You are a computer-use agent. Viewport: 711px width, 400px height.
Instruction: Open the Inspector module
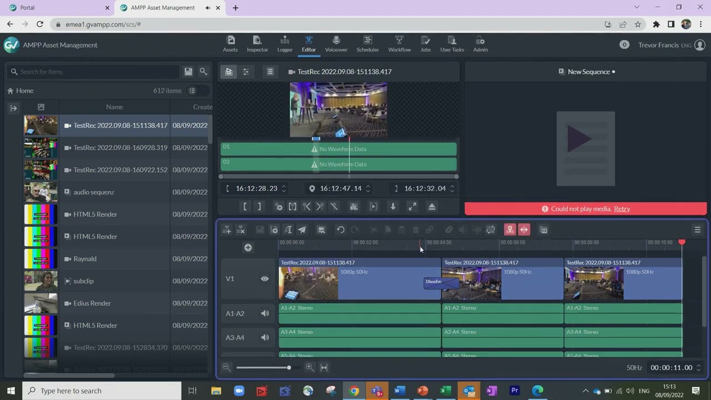coord(257,44)
